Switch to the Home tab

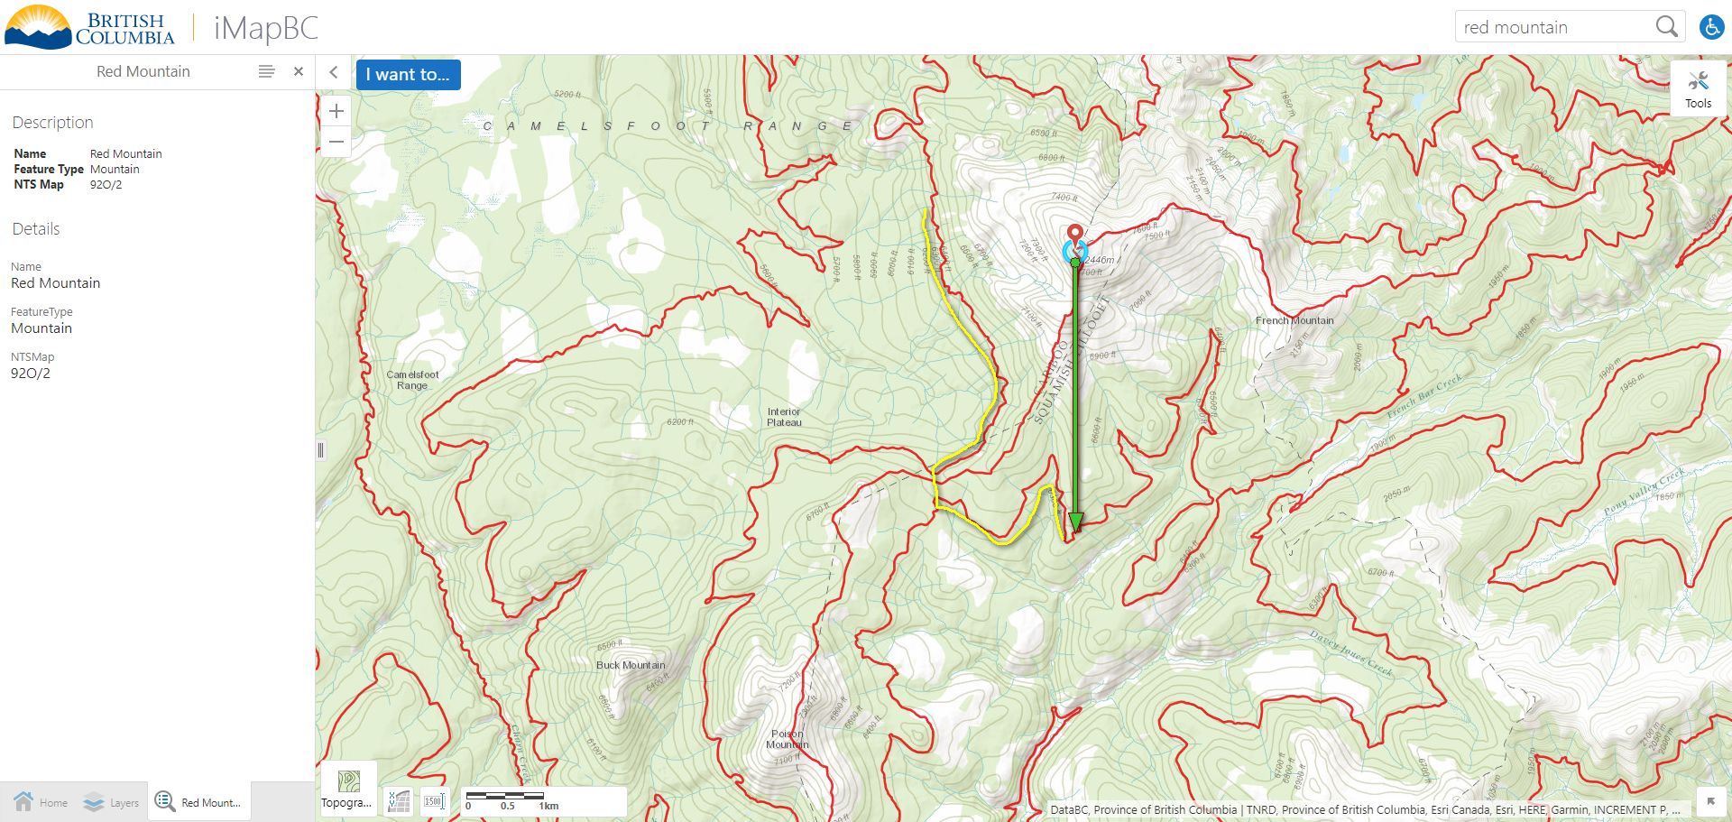[41, 802]
